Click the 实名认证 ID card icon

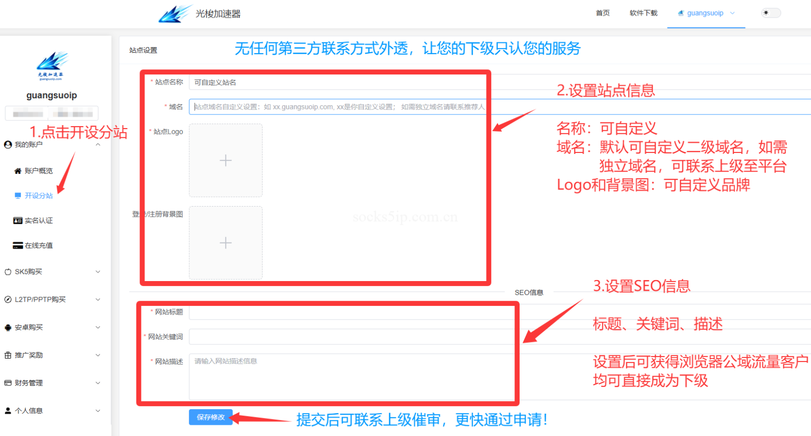point(18,221)
